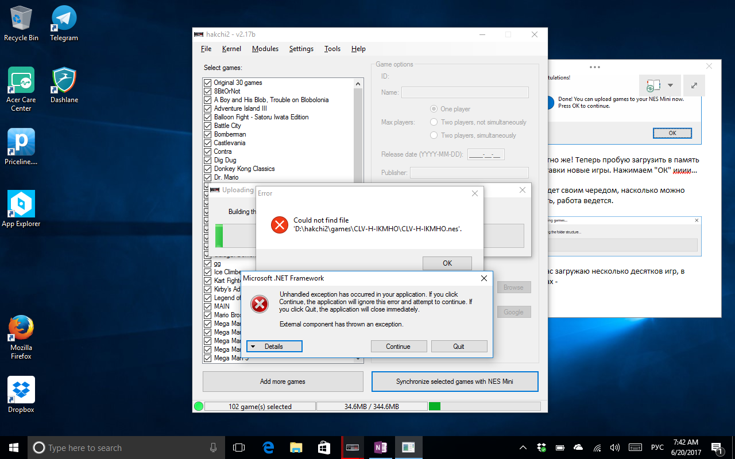This screenshot has width=735, height=459.
Task: Launch Microsoft Edge from taskbar
Action: (x=268, y=448)
